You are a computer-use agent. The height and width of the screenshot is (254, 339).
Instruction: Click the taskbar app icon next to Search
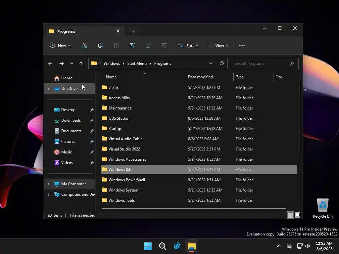tap(177, 246)
